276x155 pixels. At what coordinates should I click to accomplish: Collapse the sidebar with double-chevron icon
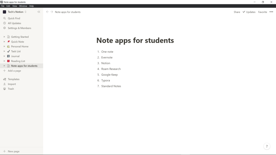(x=39, y=12)
